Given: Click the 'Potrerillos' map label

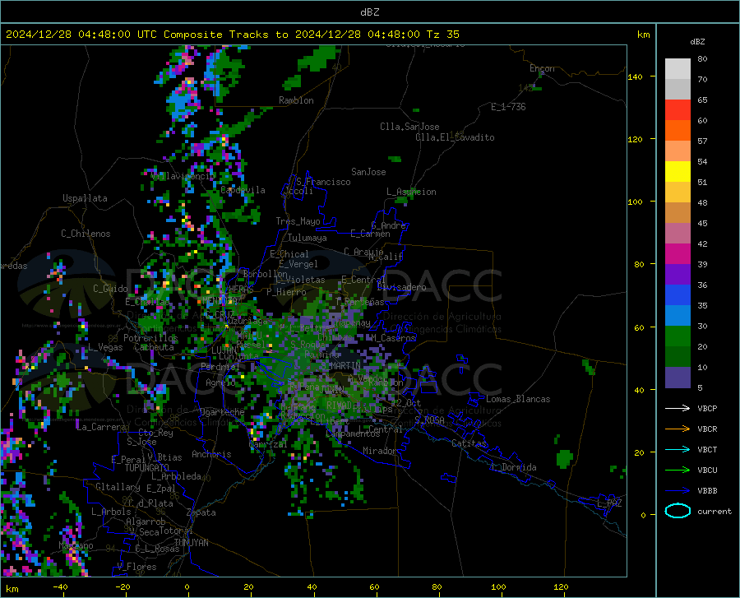Looking at the screenshot, I should pos(150,338).
